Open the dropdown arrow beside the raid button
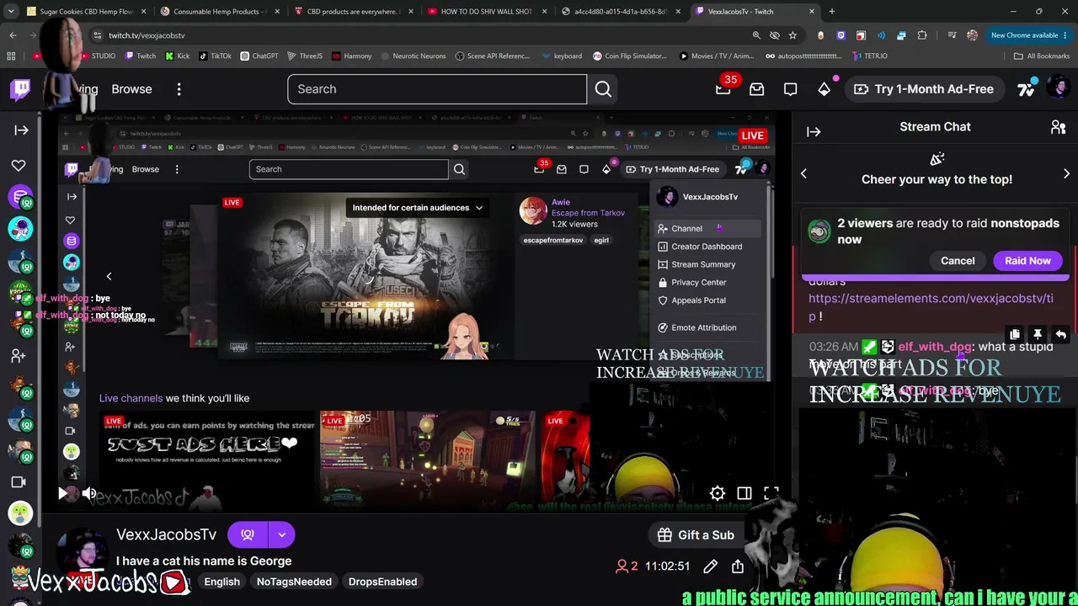 [x=282, y=534]
